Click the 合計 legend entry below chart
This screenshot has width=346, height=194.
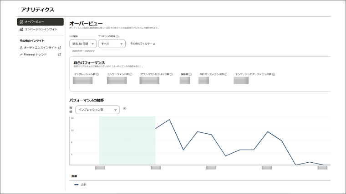tap(81, 185)
